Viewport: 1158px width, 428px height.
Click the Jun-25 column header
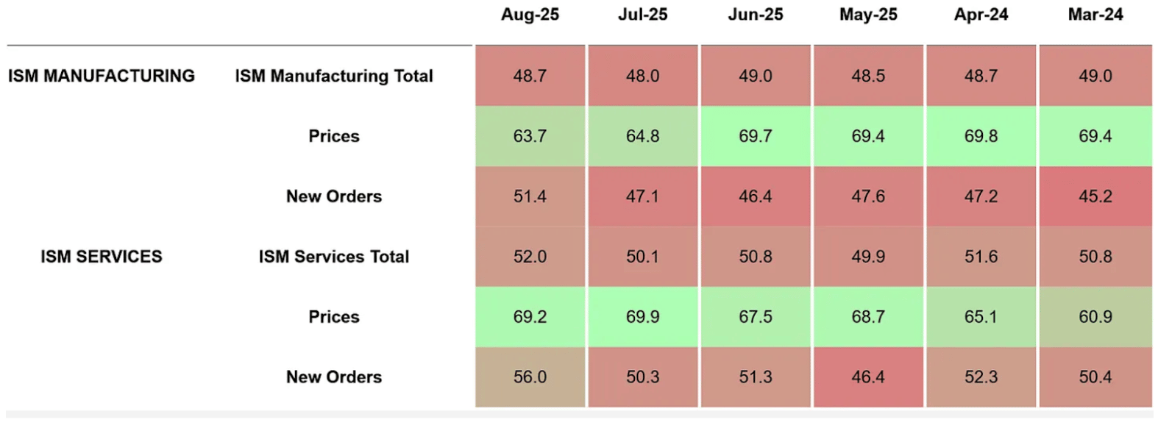pyautogui.click(x=755, y=15)
